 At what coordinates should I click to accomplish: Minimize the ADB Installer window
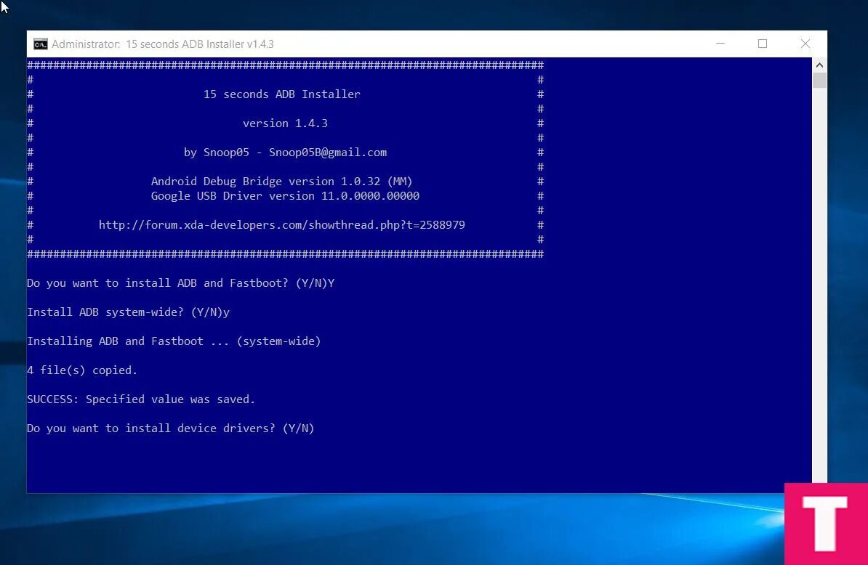click(720, 44)
